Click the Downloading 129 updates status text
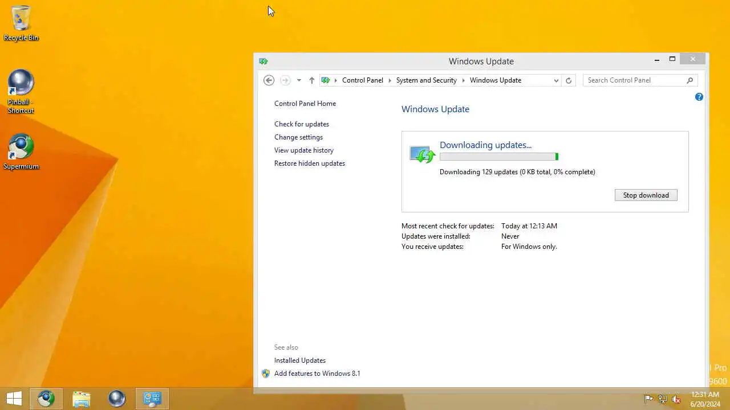The image size is (730, 410). (517, 172)
